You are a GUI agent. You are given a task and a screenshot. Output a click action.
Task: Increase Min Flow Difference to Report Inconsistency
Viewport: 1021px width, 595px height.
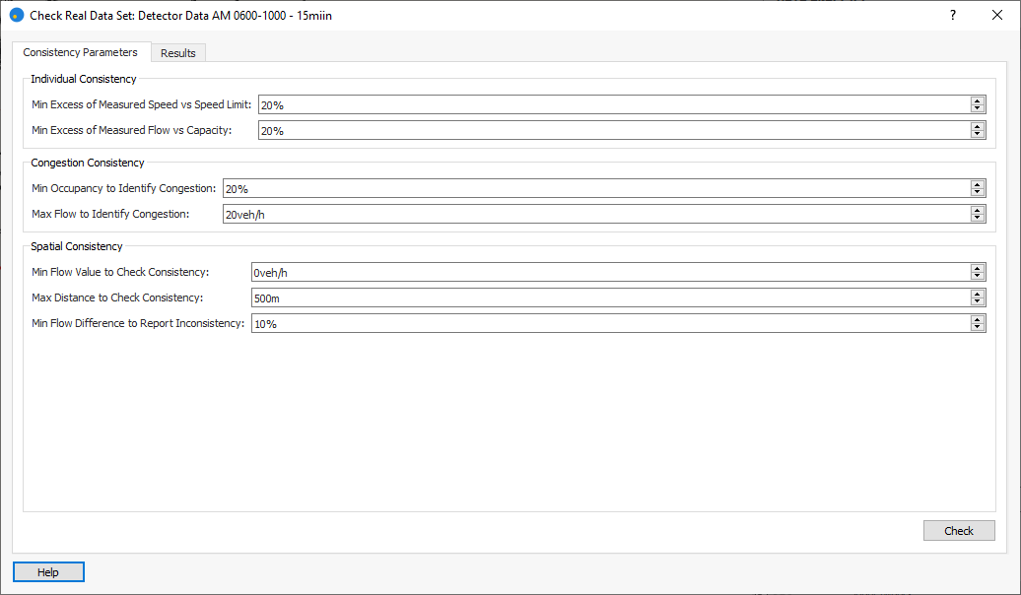[977, 319]
